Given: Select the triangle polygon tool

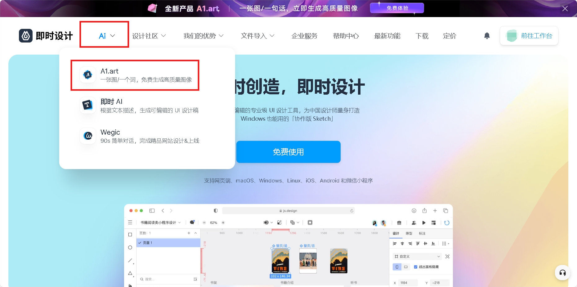Looking at the screenshot, I should coord(130,273).
